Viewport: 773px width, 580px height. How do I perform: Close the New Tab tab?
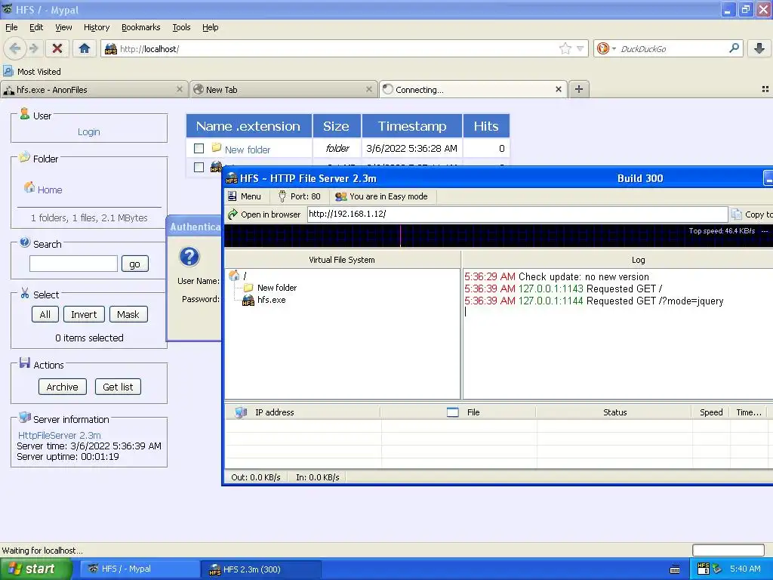(x=368, y=89)
